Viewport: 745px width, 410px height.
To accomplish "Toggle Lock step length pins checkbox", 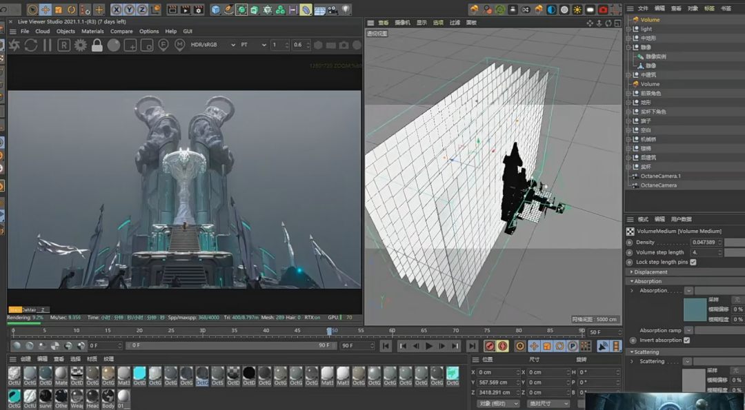I will [693, 263].
